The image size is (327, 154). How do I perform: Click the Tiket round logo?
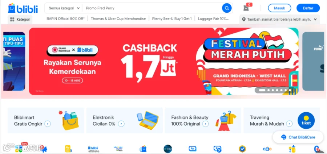click(x=306, y=121)
